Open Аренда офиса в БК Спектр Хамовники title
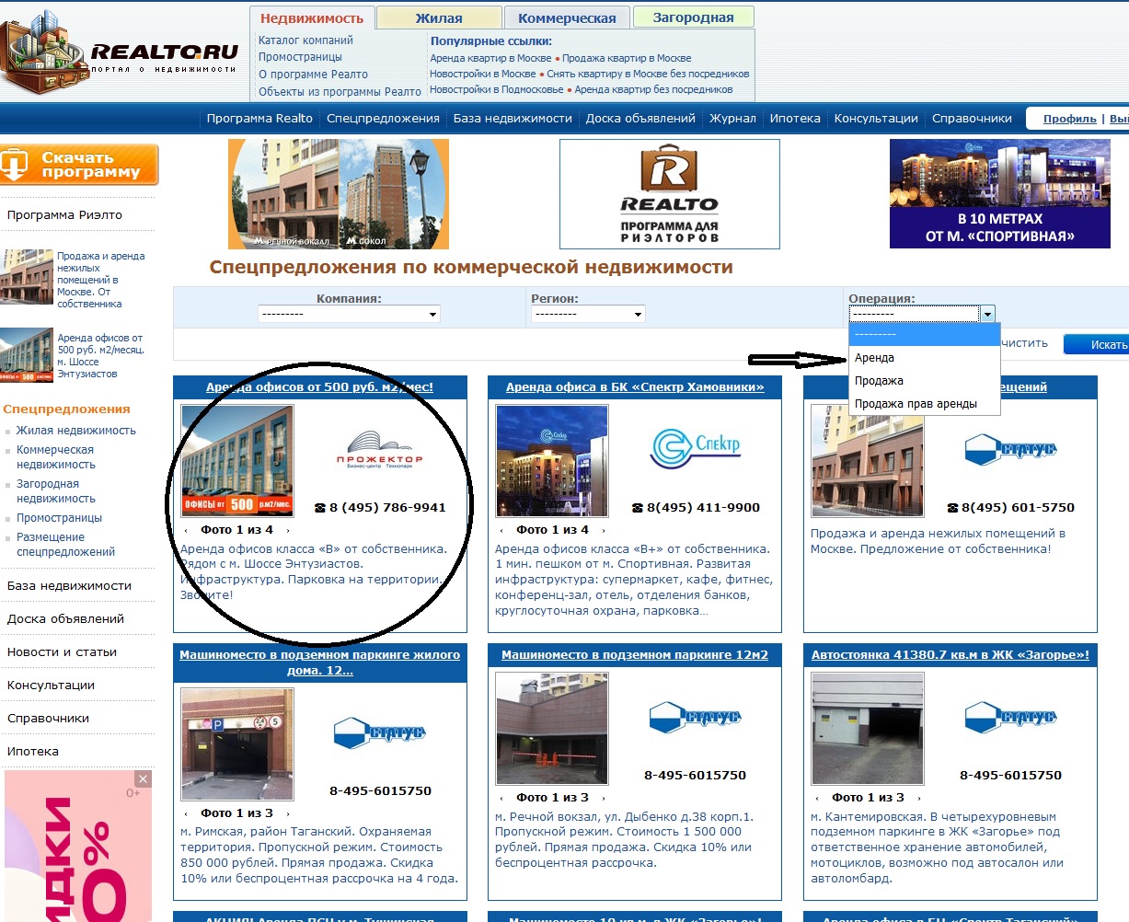This screenshot has width=1129, height=922. (x=635, y=387)
